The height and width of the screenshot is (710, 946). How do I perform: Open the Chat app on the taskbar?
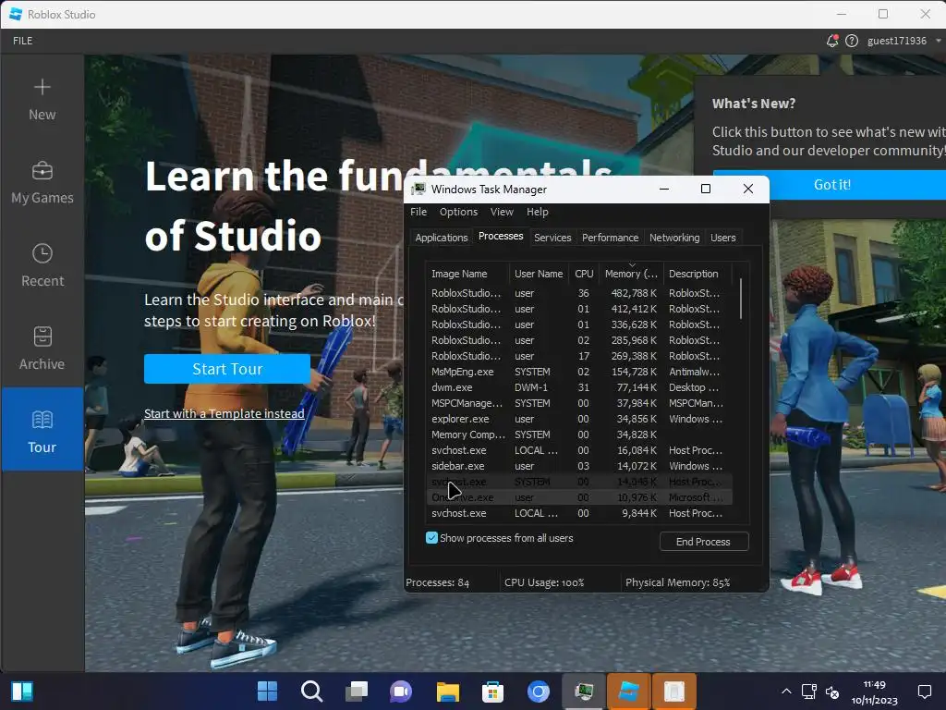(x=401, y=691)
